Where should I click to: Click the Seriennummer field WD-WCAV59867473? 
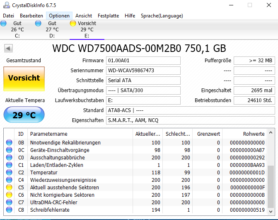pyautogui.click(x=143, y=71)
